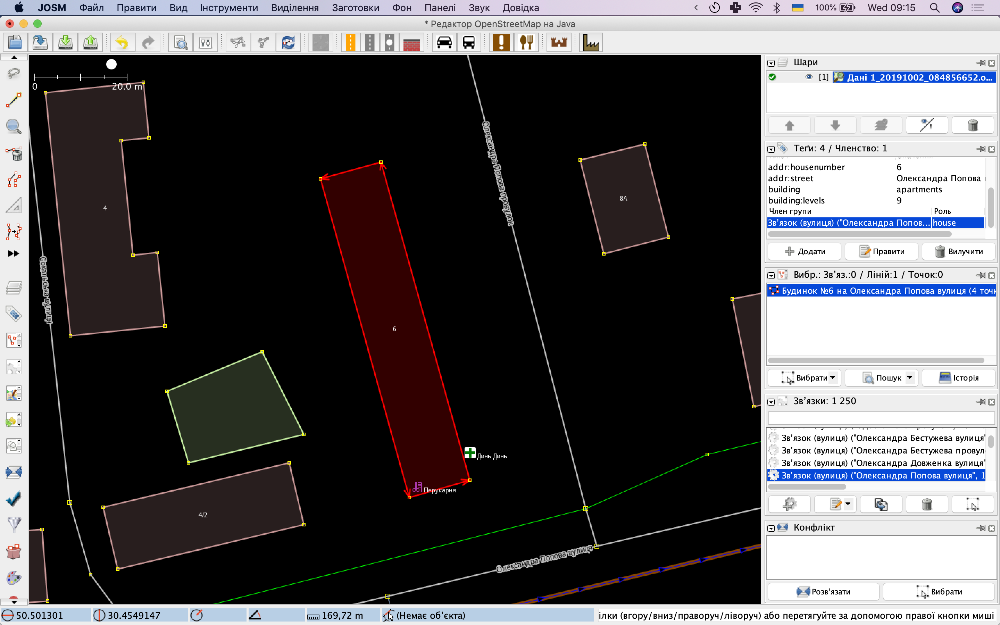Screen dimensions: 1000x625
Task: Select the lasso selection tool
Action: coord(14,74)
